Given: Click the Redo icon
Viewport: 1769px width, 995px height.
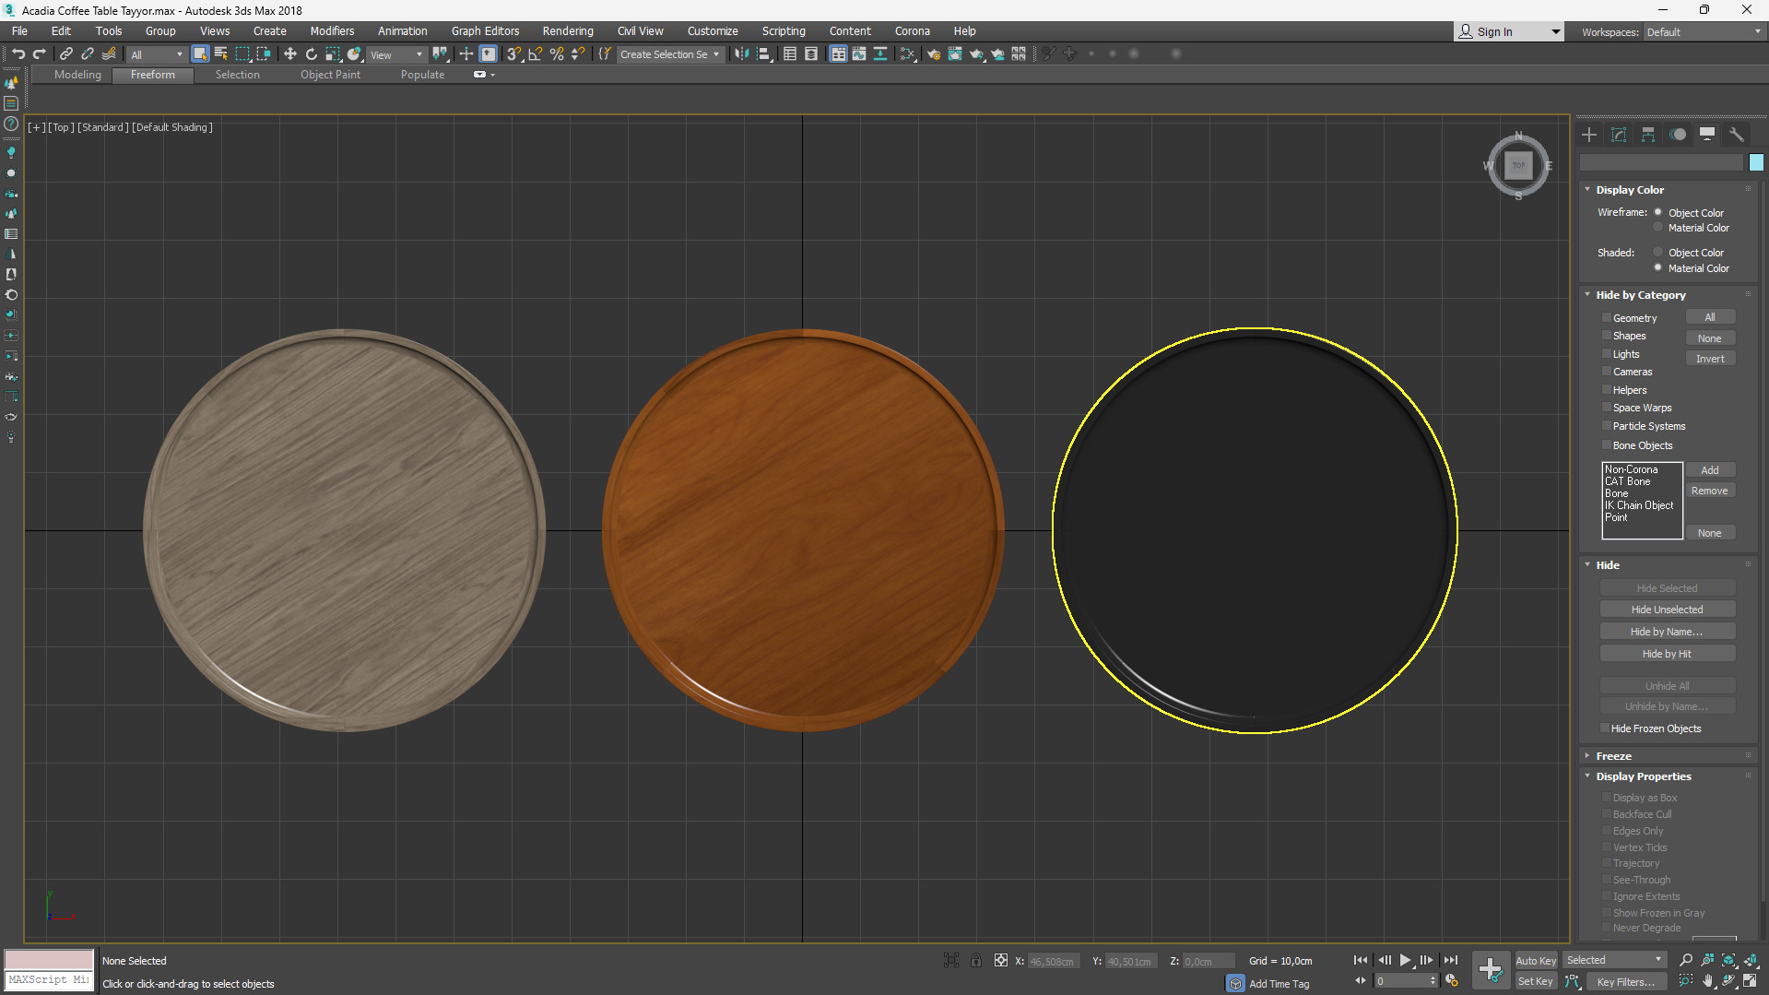Looking at the screenshot, I should click(39, 54).
